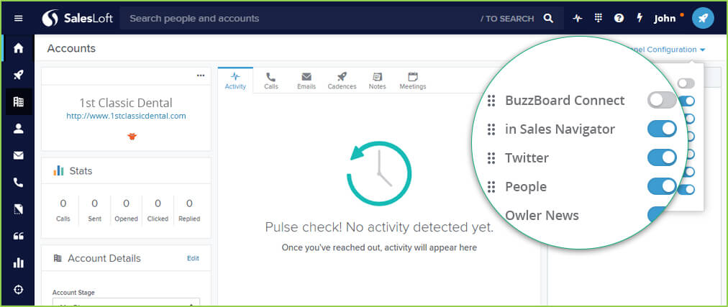
Task: Click the Account Details panel header
Action: [x=127, y=258]
